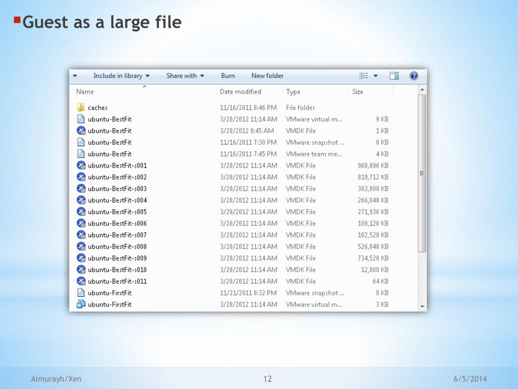Image resolution: width=518 pixels, height=389 pixels.
Task: Click the ubuntu-BestFit-s002 VMDK icon
Action: coord(81,177)
